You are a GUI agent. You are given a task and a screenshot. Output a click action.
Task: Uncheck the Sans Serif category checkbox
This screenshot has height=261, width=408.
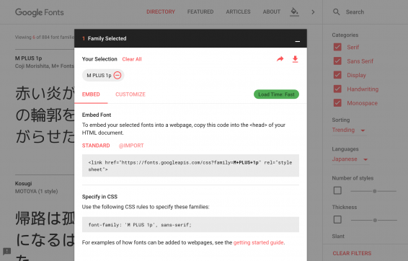tap(337, 61)
